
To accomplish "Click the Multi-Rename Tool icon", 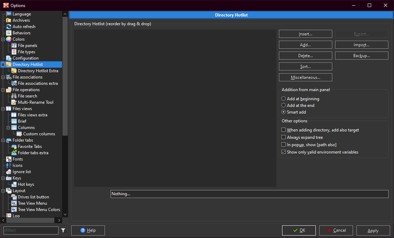I will (14, 102).
